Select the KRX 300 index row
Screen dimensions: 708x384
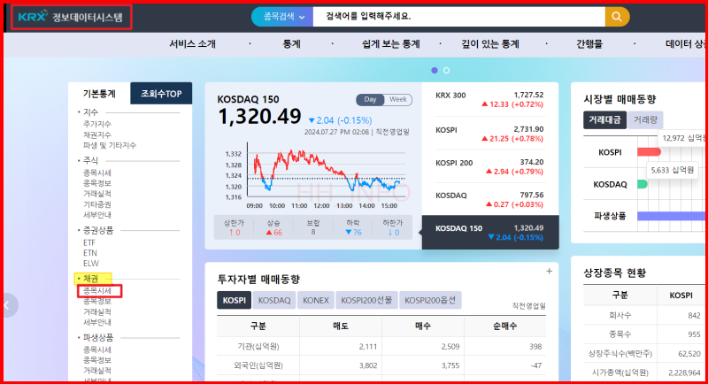[489, 100]
